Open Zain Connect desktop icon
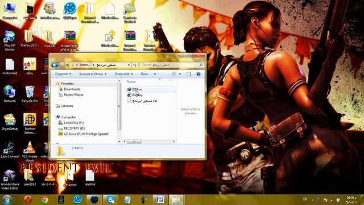 pos(10,149)
